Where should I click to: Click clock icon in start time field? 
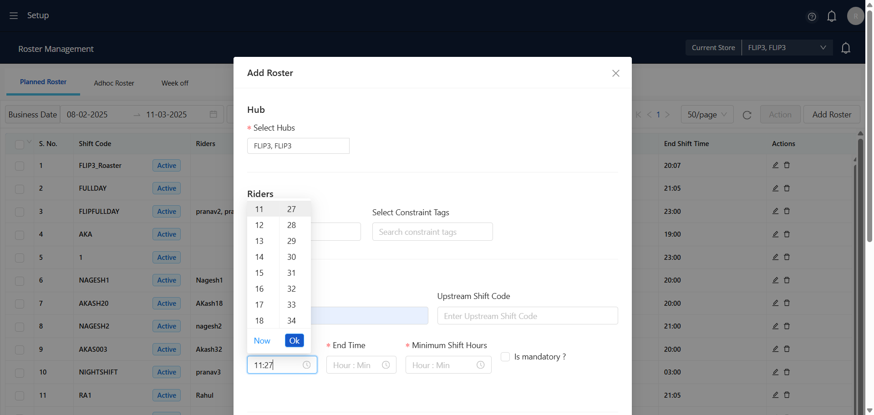tap(307, 365)
